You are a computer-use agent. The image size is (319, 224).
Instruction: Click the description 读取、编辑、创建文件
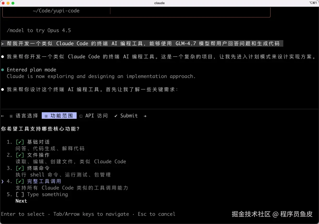pos(71,162)
